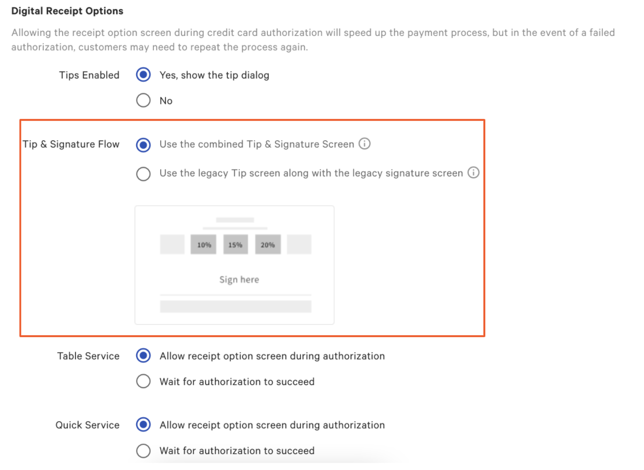Select the 10% tip button in the preview
The height and width of the screenshot is (470, 644).
pos(203,244)
